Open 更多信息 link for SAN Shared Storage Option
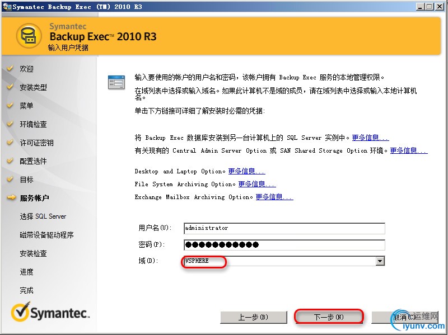This screenshot has height=335, width=448. [x=409, y=150]
